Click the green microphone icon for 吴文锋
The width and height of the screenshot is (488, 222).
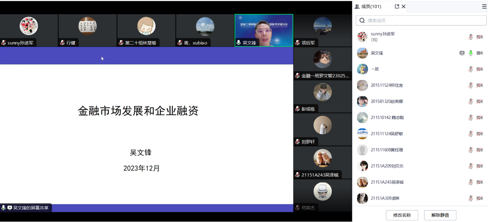click(x=471, y=53)
